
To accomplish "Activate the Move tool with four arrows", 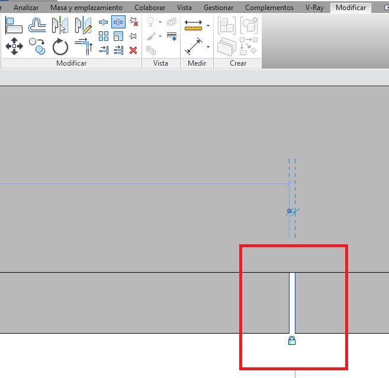I will click(x=14, y=47).
